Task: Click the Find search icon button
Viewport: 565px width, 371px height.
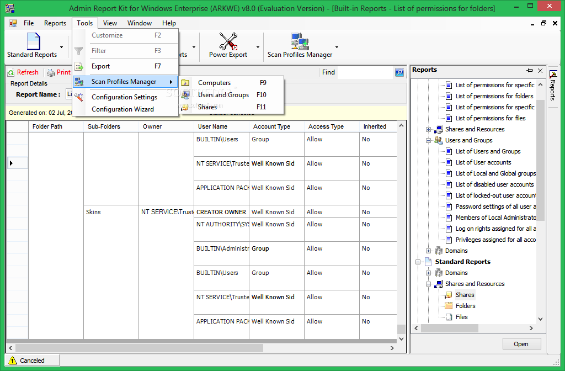Action: (399, 72)
